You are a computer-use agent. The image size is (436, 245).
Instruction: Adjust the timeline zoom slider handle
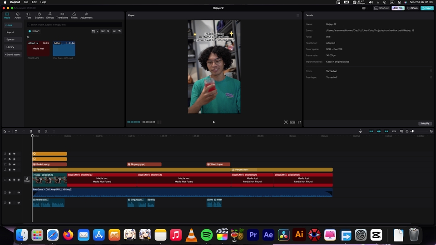point(413,131)
